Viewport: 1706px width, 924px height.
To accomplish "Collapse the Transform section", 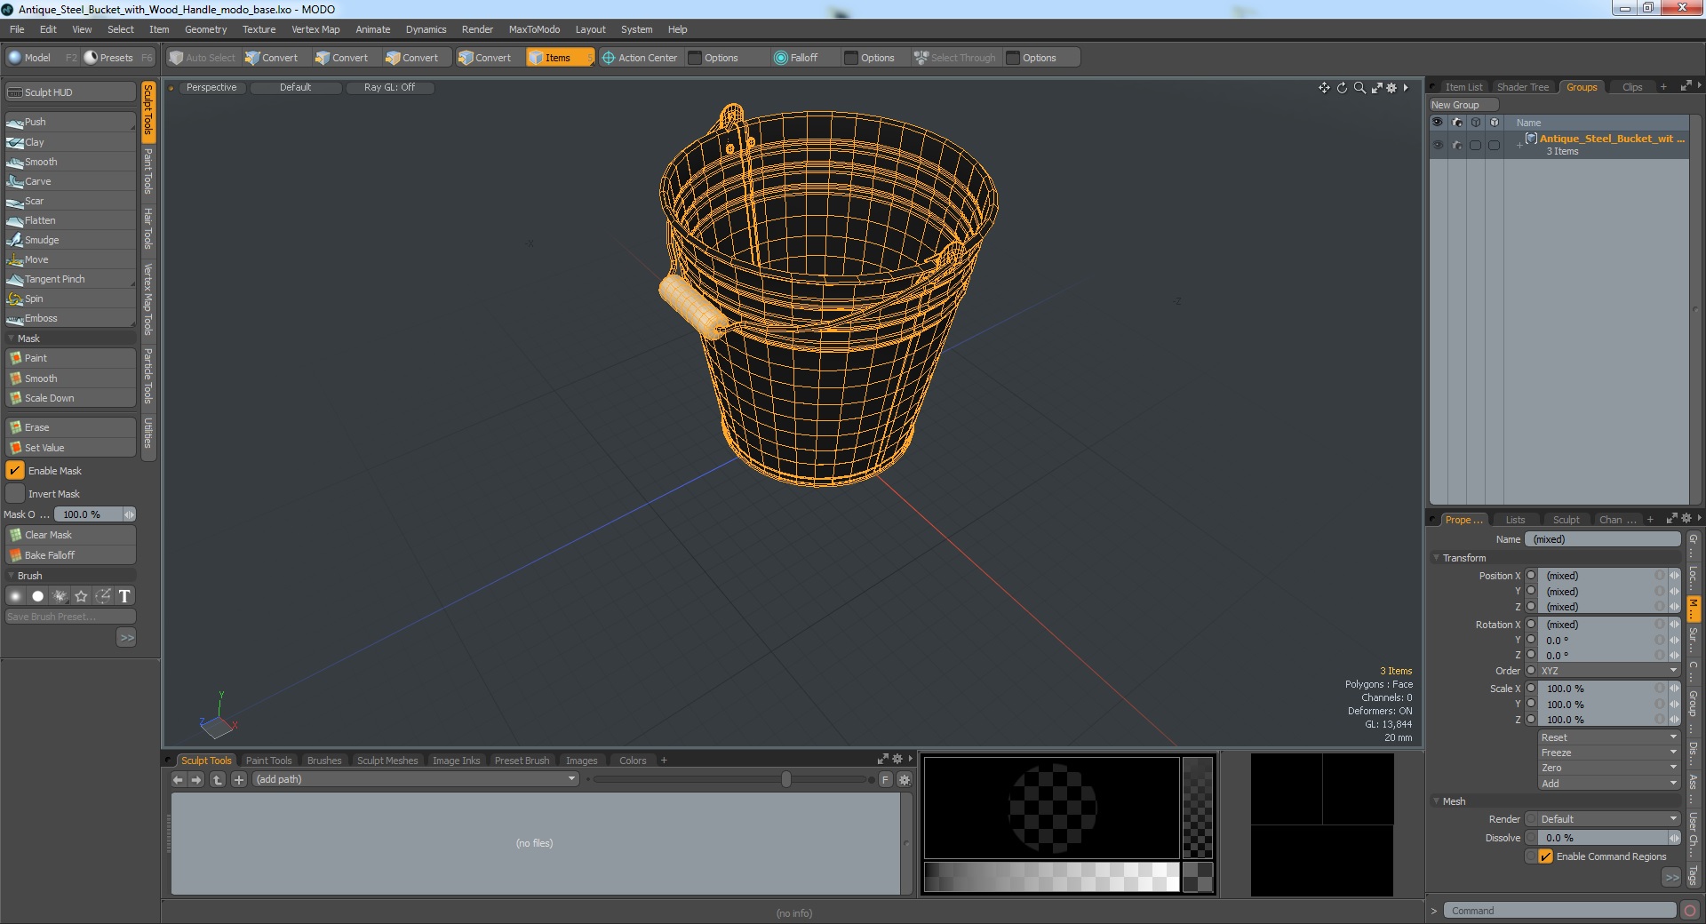I will coord(1436,558).
